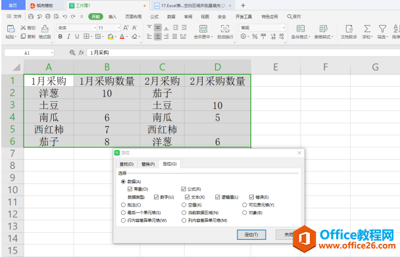Uncheck the 常量(O) checkbox
The width and height of the screenshot is (400, 257).
(x=130, y=189)
